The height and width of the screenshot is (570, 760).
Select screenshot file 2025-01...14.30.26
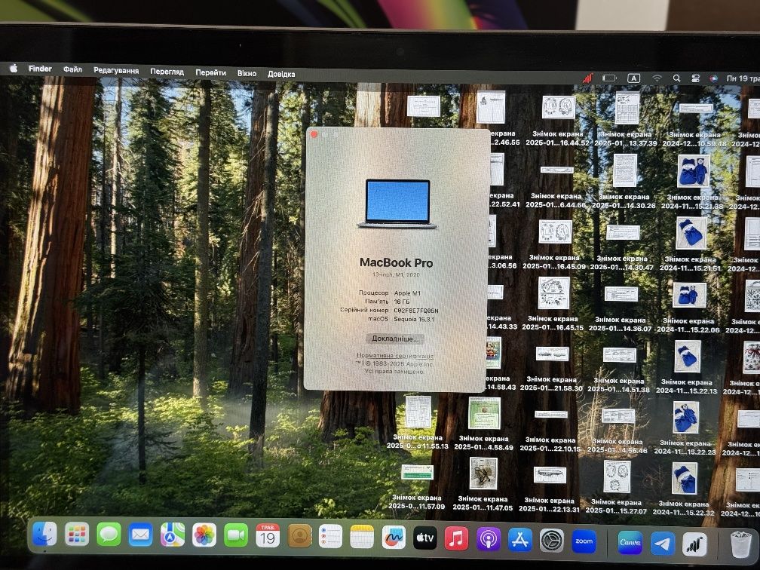pyautogui.click(x=624, y=180)
